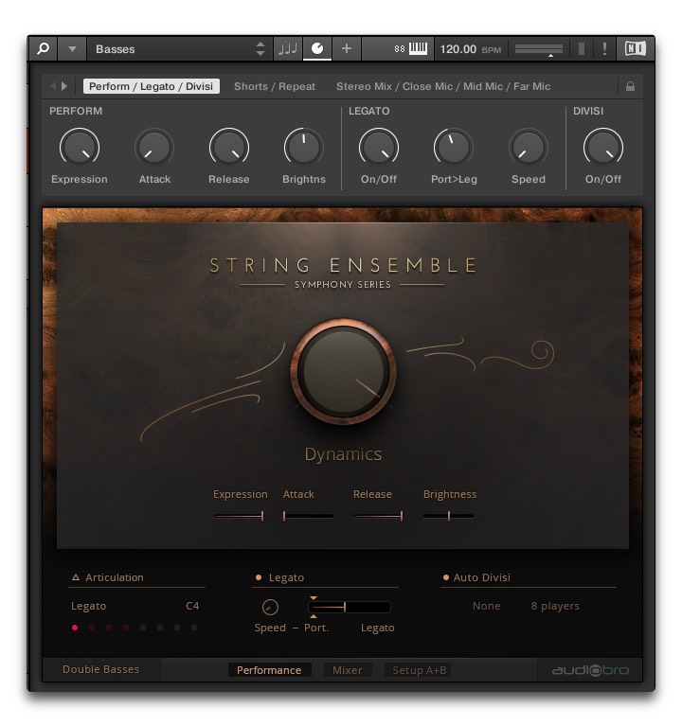Click the C4 keyswitch value

(x=192, y=606)
